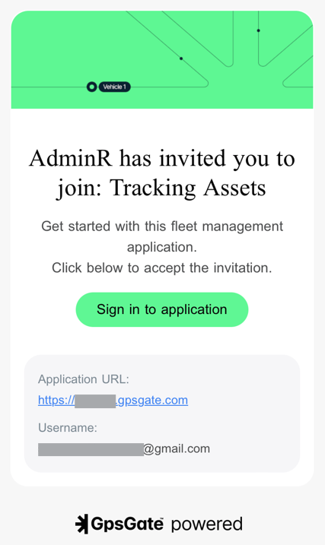Viewport: 325px width, 545px height.
Task: Click the GpsGate arrow logo icon
Action: tap(81, 524)
